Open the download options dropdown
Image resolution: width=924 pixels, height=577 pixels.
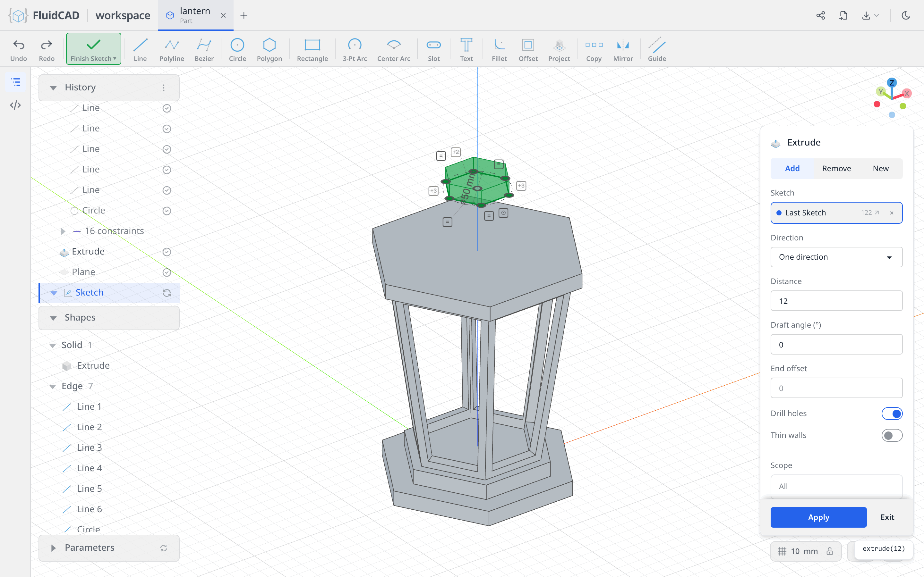(x=870, y=15)
